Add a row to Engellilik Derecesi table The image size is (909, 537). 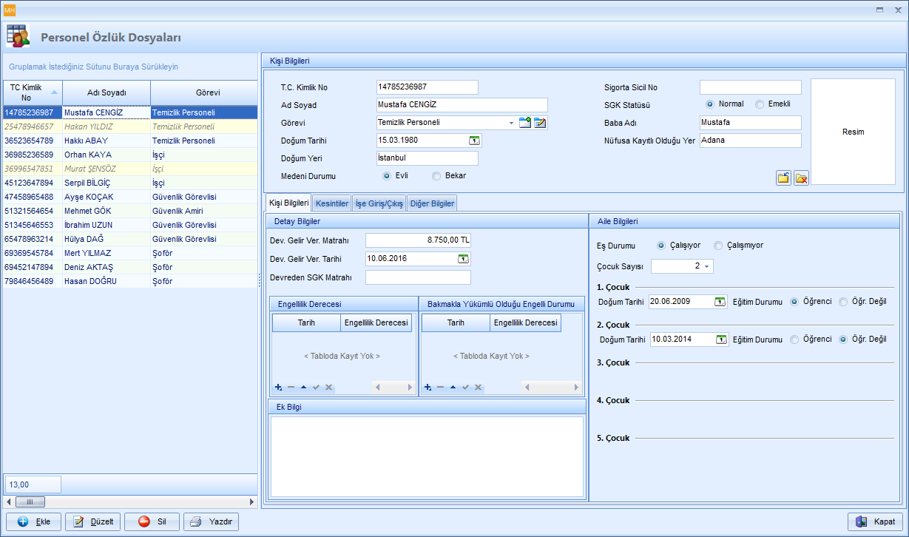click(x=279, y=388)
